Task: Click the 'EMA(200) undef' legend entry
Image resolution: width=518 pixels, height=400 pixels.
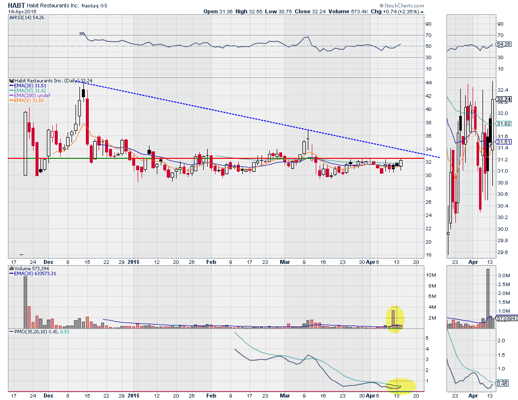Action: point(30,96)
